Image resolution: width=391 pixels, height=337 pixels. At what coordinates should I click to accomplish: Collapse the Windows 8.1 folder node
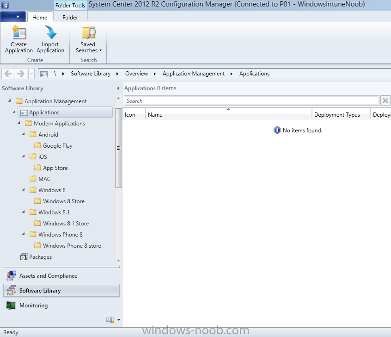(x=24, y=212)
